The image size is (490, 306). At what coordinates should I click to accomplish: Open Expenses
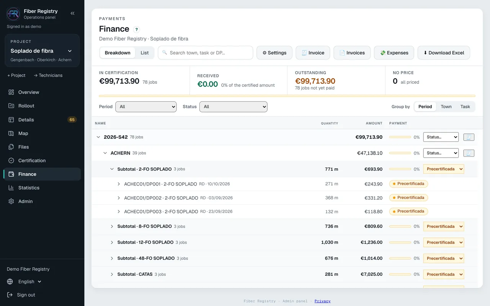[x=394, y=53]
